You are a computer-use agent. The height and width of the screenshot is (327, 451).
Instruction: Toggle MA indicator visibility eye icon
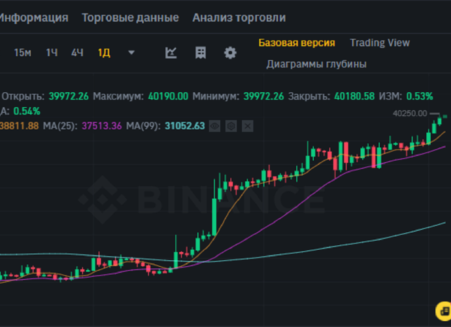[214, 126]
